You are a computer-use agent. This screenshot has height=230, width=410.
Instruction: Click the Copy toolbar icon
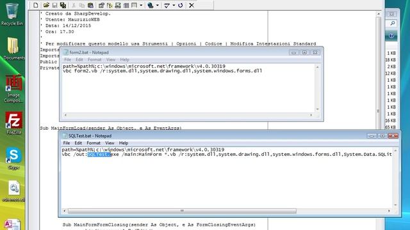(x=82, y=5)
